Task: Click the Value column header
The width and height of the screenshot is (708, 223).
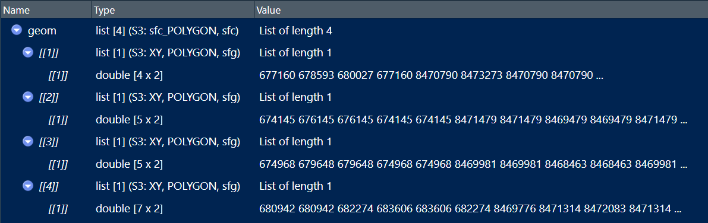Action: click(x=481, y=10)
